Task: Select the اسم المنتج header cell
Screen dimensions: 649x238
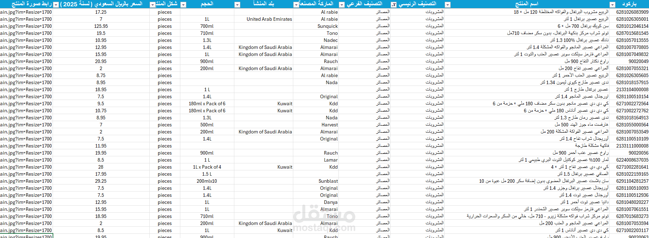Action: point(527,4)
